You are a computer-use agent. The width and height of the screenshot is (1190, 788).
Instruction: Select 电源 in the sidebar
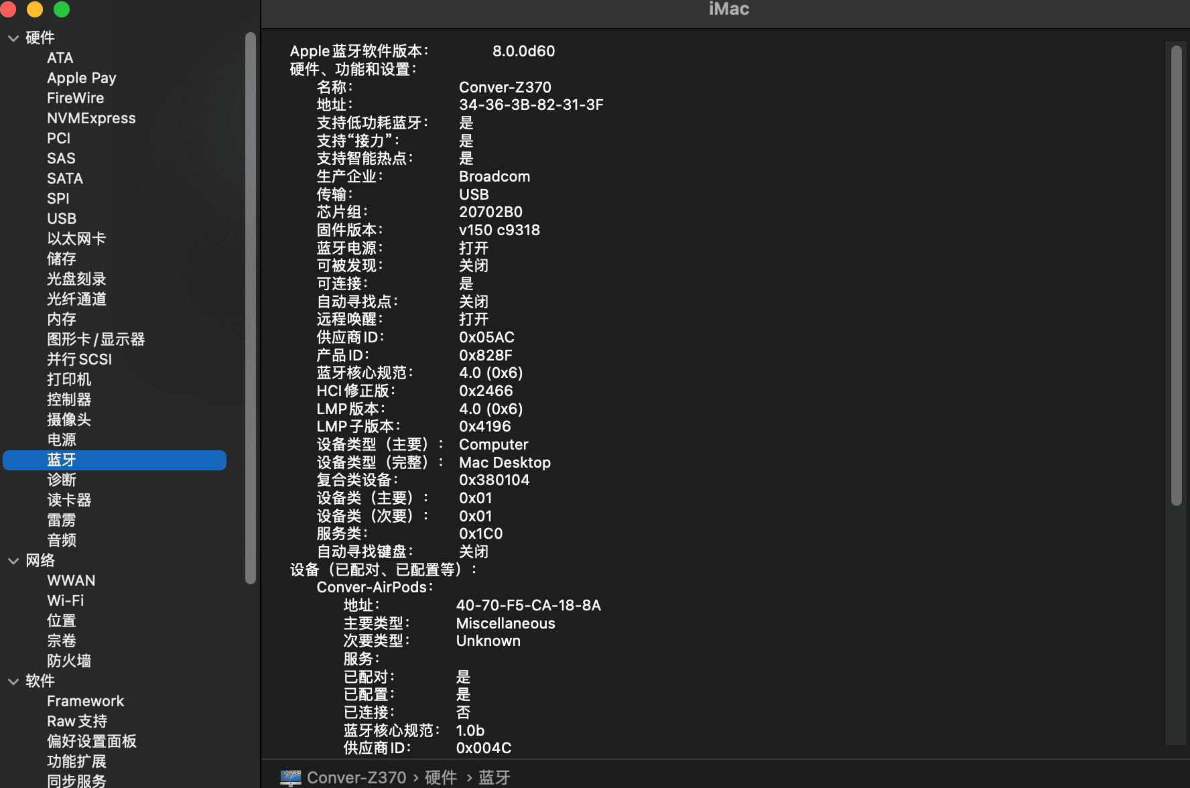coord(62,440)
